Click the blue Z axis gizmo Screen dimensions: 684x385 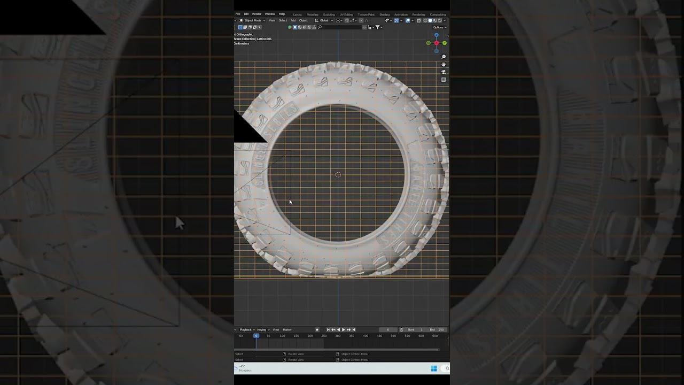(437, 35)
